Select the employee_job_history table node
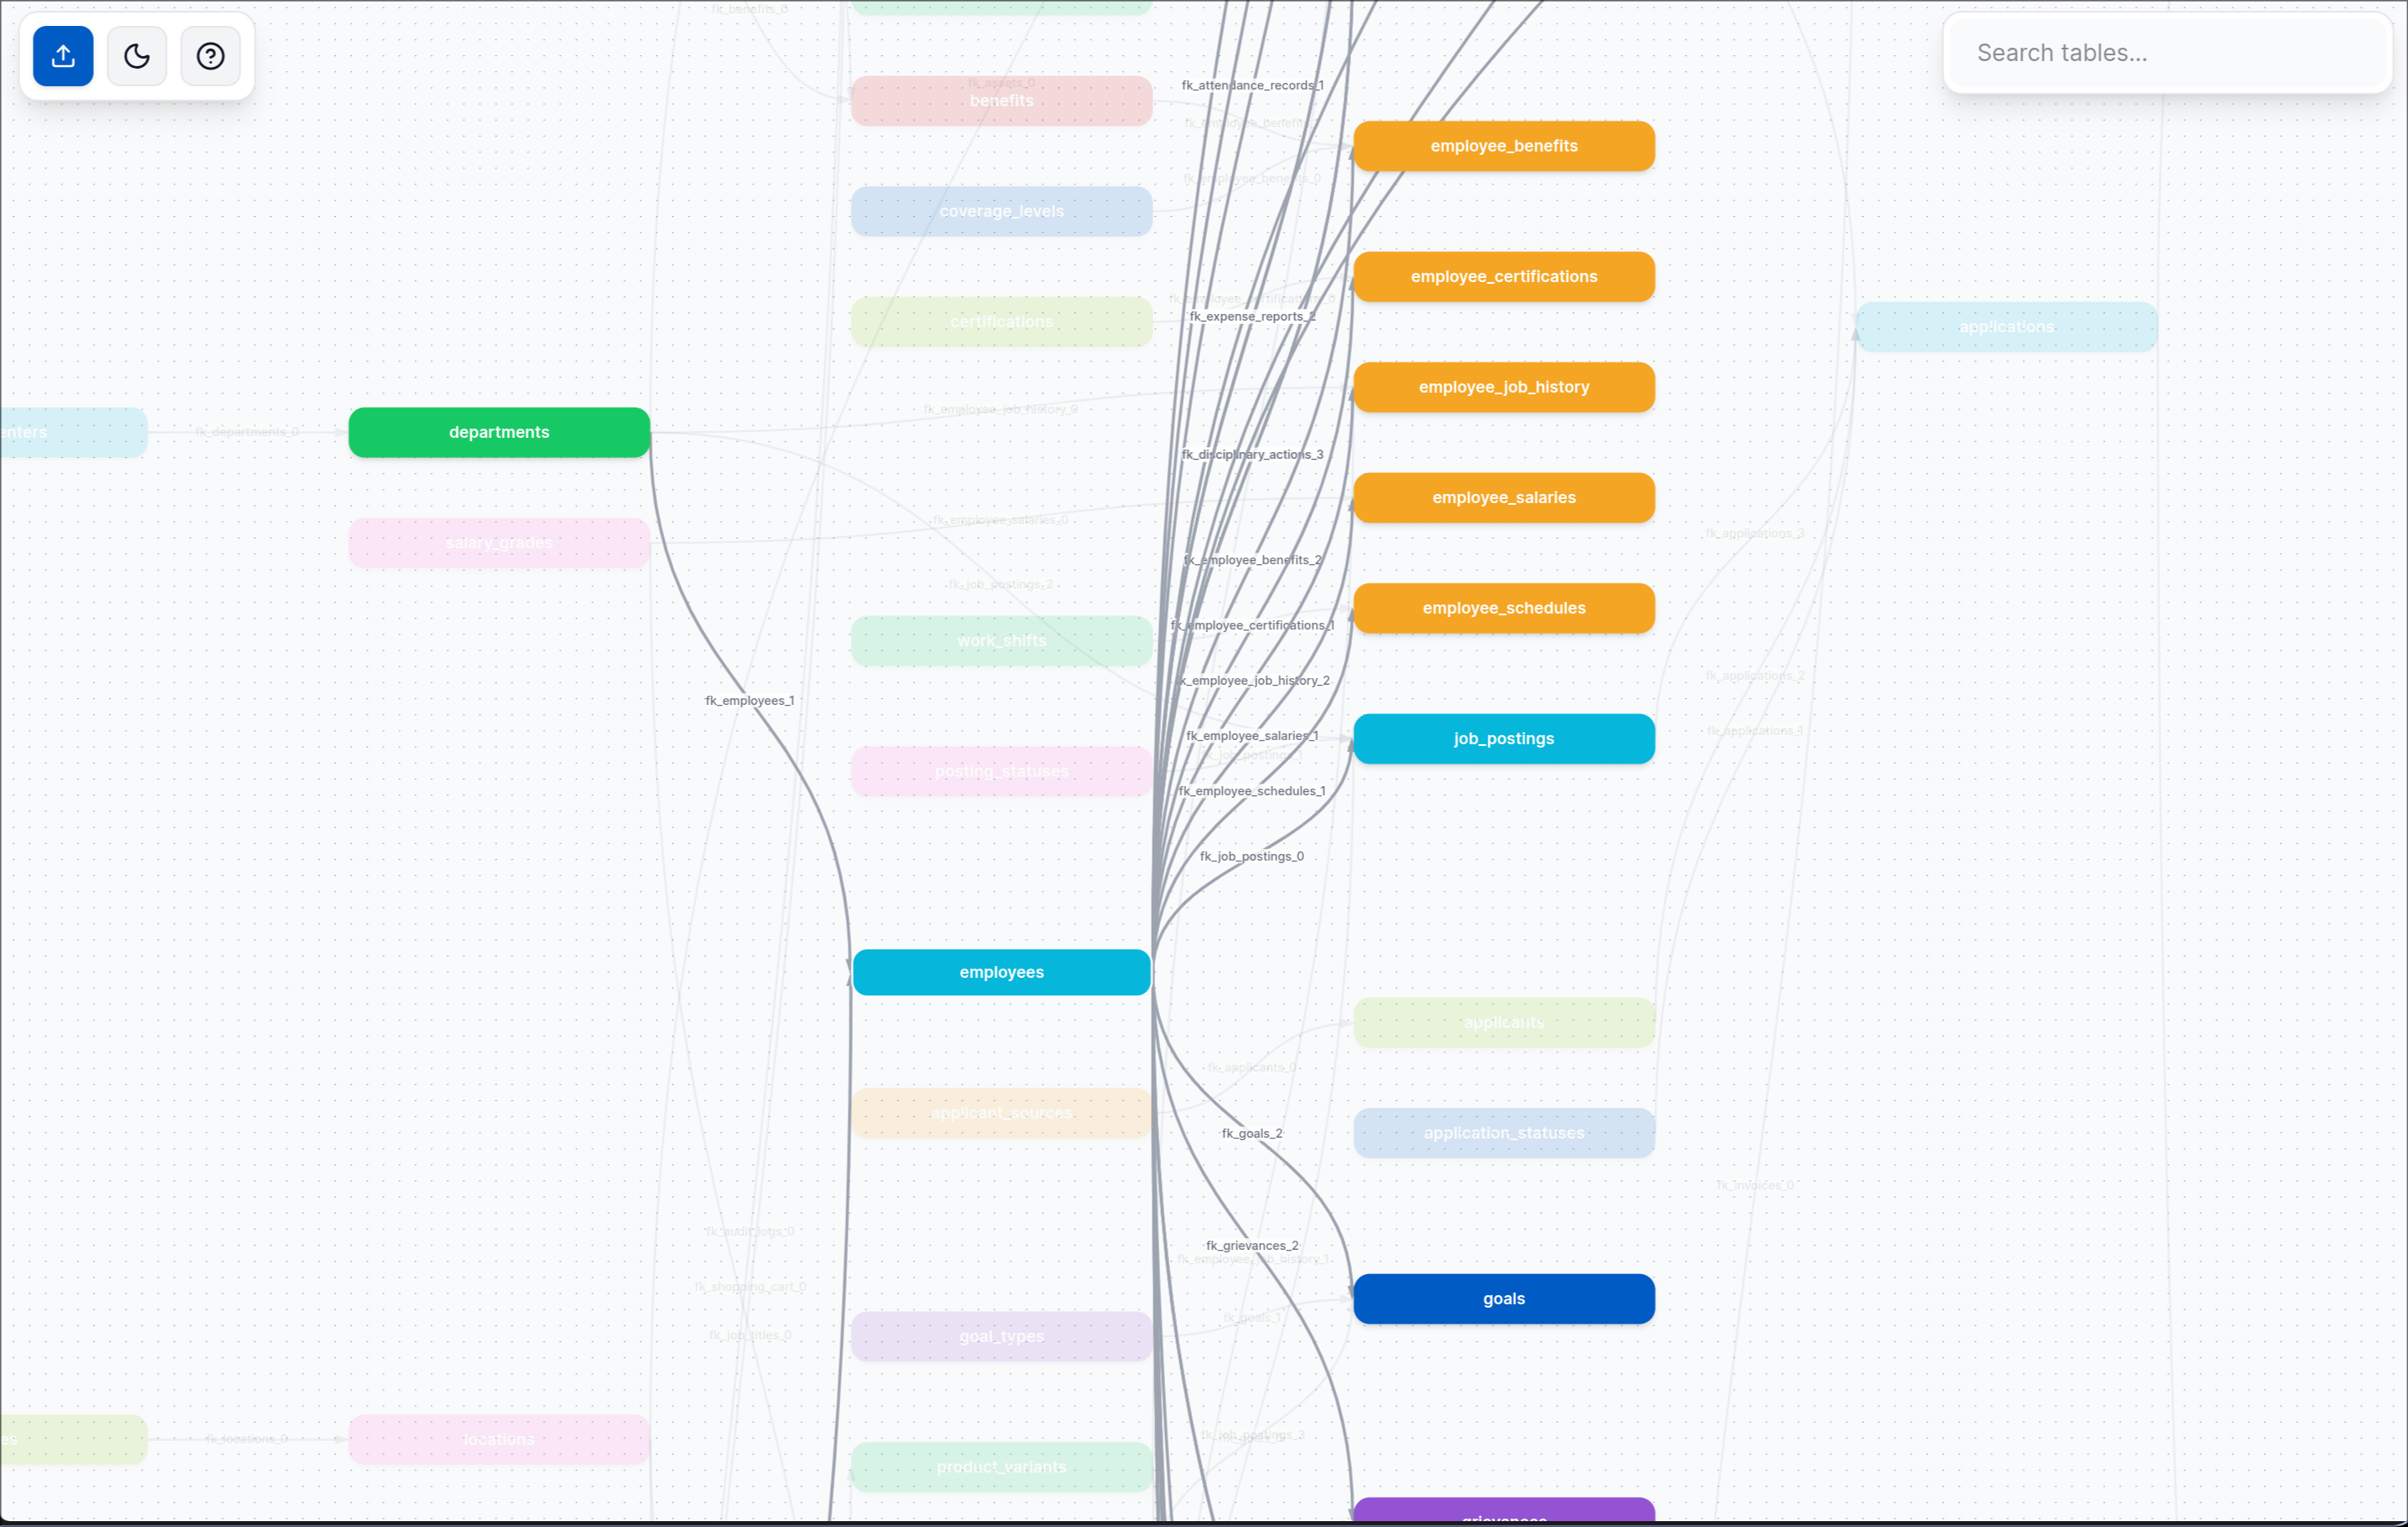 tap(1504, 387)
